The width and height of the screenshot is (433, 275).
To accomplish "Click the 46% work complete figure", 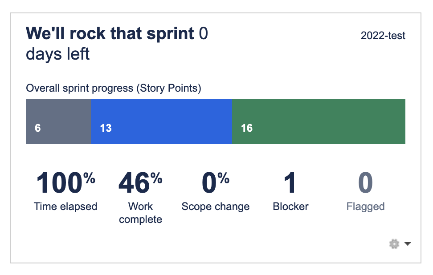I will pos(140,183).
